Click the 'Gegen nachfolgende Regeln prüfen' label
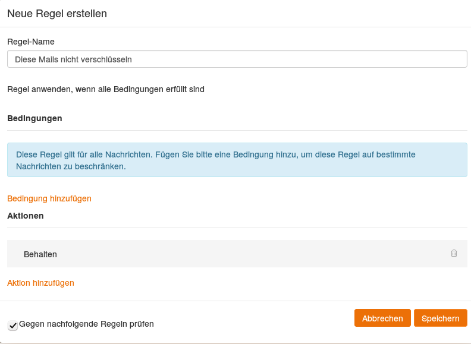 [x=86, y=324]
